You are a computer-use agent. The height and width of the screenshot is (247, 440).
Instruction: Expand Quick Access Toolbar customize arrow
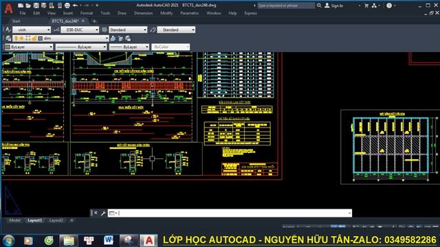[x=97, y=5]
